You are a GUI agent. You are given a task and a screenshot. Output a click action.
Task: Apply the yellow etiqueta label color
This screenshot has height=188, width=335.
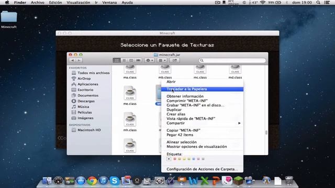coord(184,159)
